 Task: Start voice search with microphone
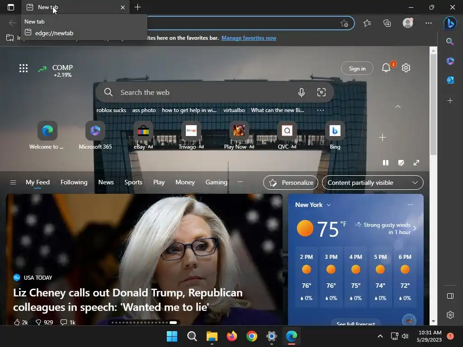coord(301,92)
